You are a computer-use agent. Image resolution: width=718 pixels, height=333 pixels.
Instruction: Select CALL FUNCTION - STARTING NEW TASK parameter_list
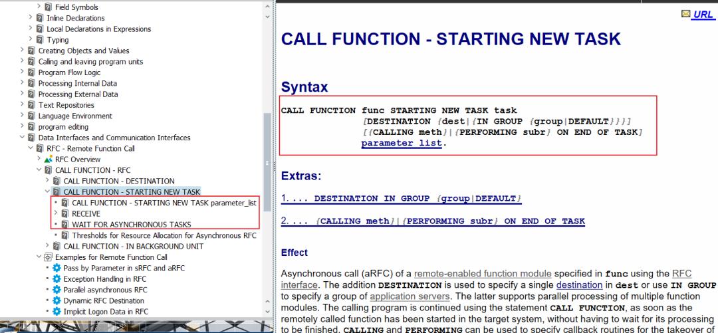click(x=164, y=203)
